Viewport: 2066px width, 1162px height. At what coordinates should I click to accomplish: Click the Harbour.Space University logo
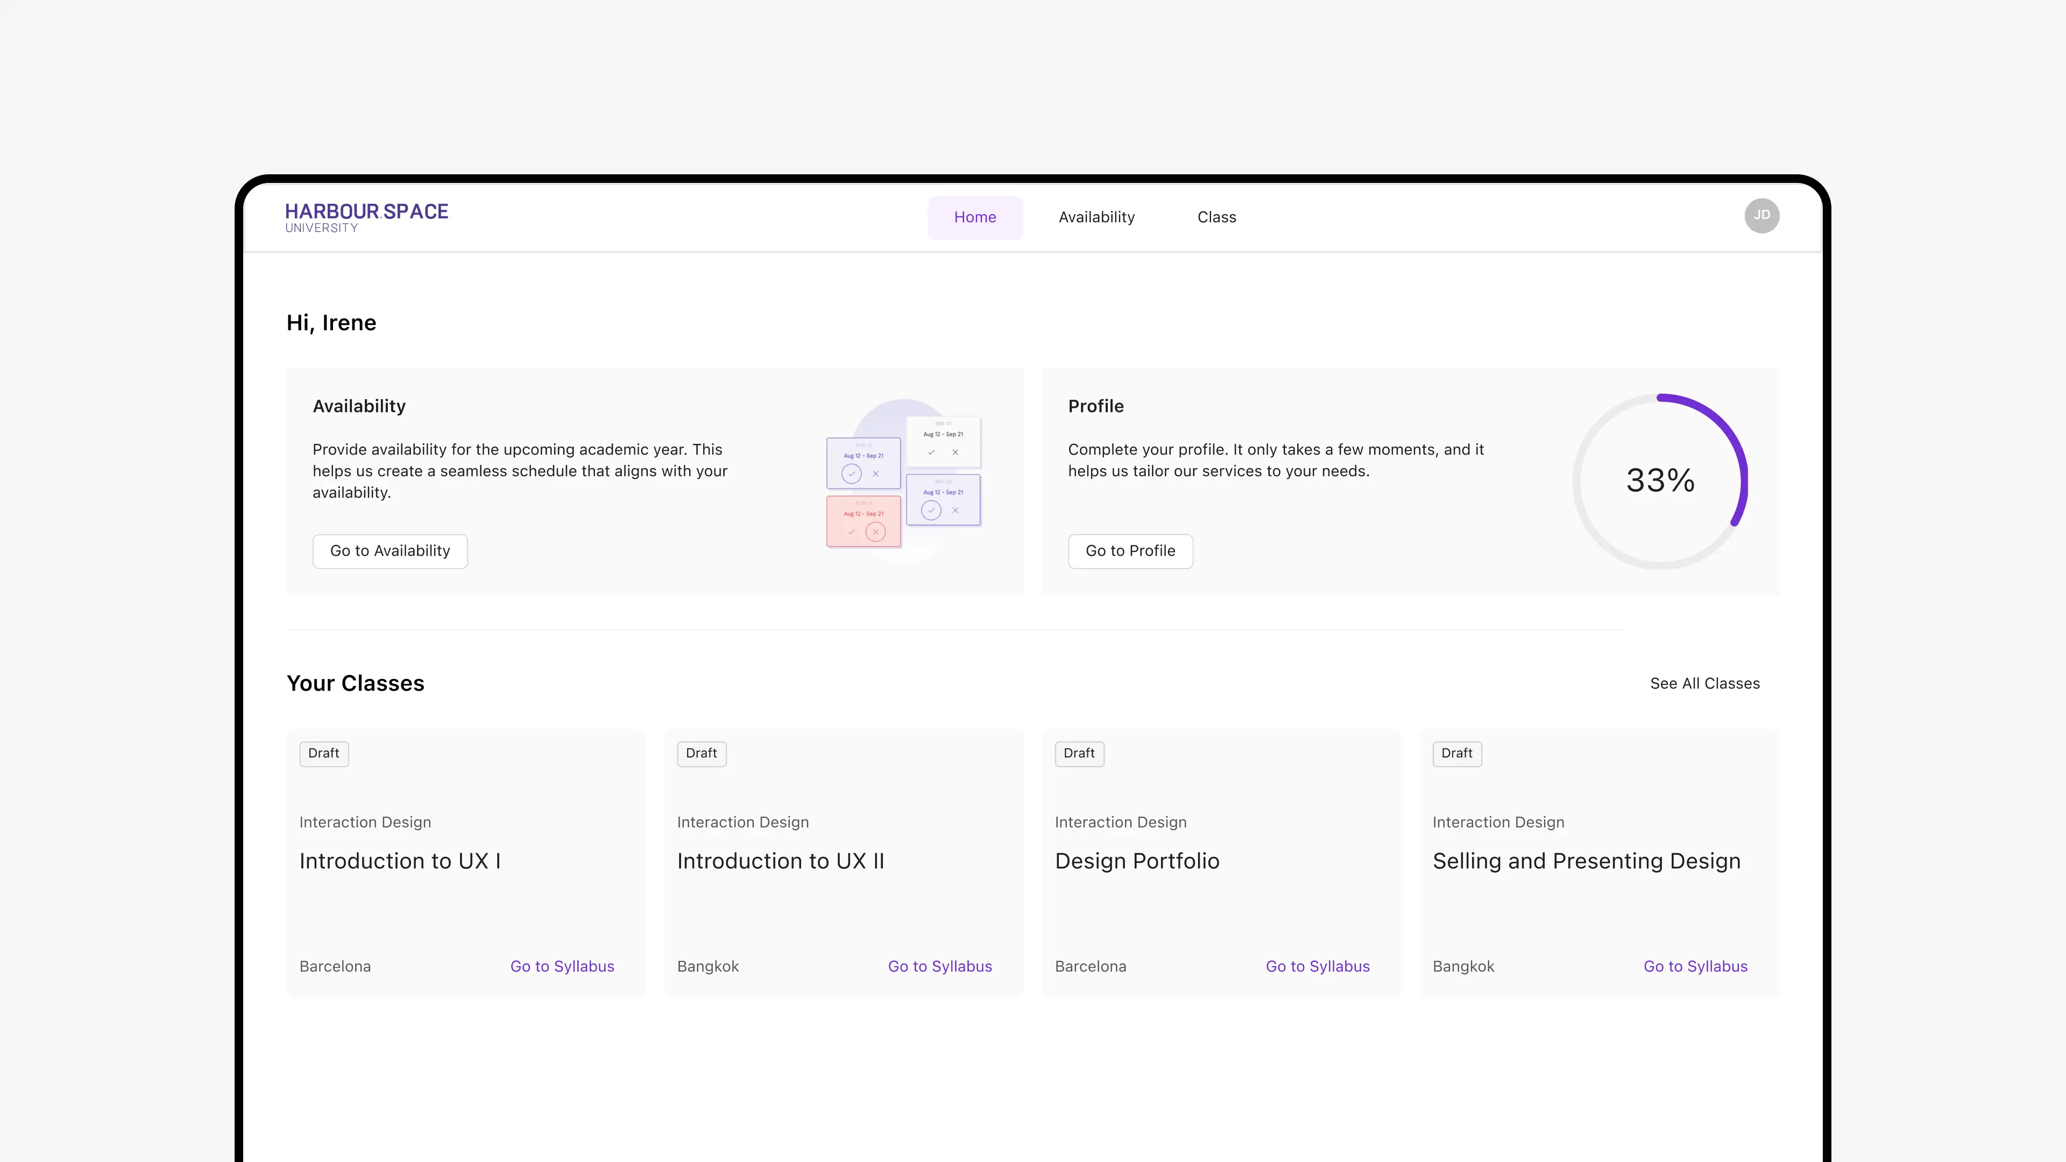coord(366,216)
